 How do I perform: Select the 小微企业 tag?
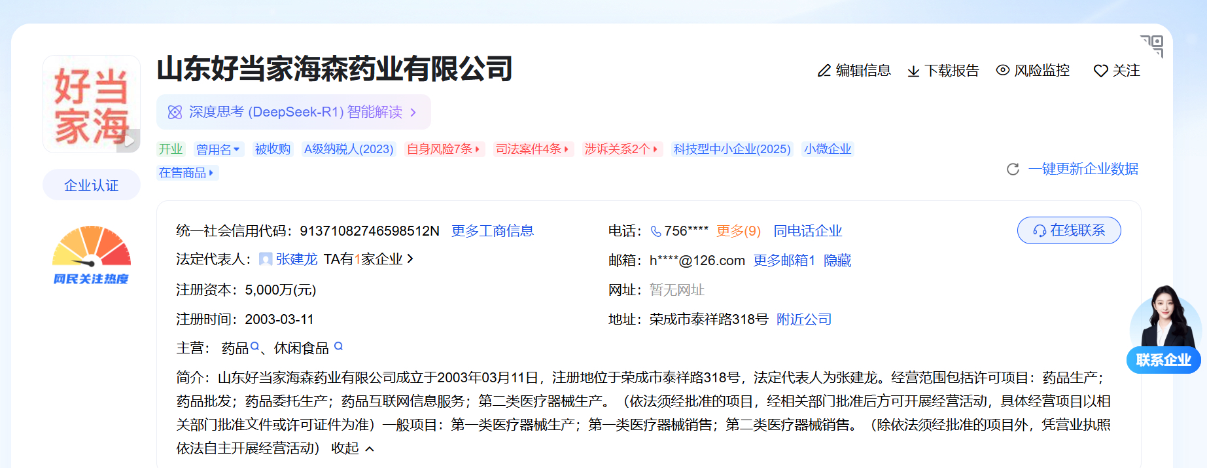[x=828, y=149]
